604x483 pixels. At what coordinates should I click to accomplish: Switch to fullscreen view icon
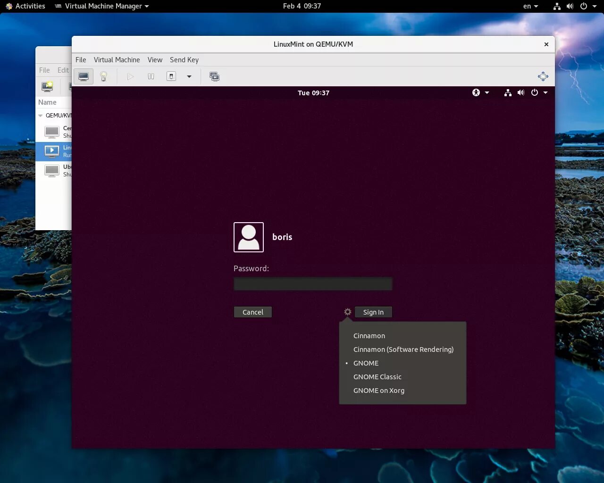click(x=543, y=76)
